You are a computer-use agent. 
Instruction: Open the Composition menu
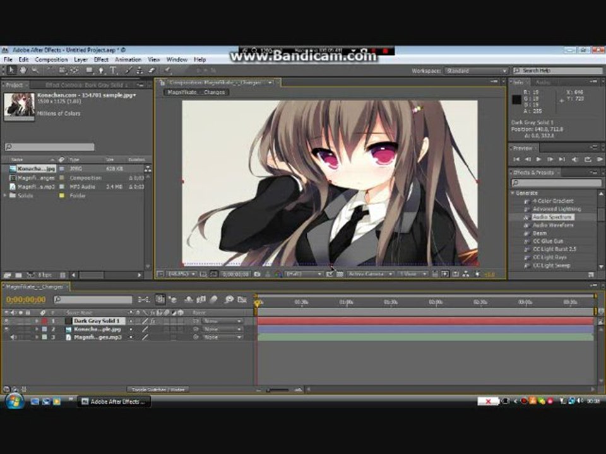[51, 59]
